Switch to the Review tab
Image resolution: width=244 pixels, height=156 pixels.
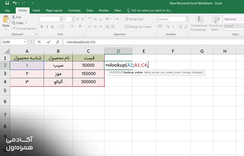pos(103,10)
